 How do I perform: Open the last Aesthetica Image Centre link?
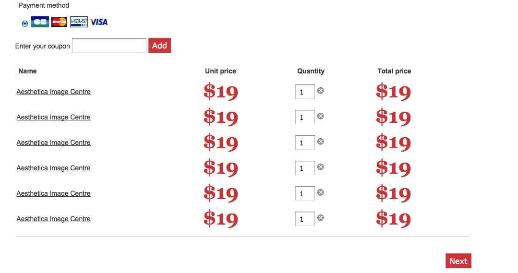[53, 219]
